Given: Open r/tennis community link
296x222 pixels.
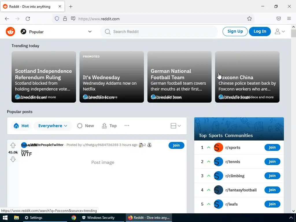Looking at the screenshot, I should (x=233, y=162).
